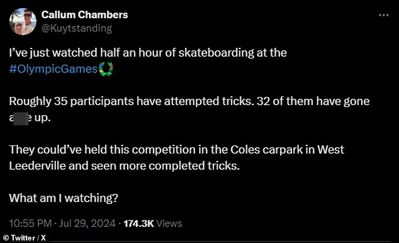Click the "Leederville and seen more" line
Viewport: 399px width, 243px height.
coord(125,166)
